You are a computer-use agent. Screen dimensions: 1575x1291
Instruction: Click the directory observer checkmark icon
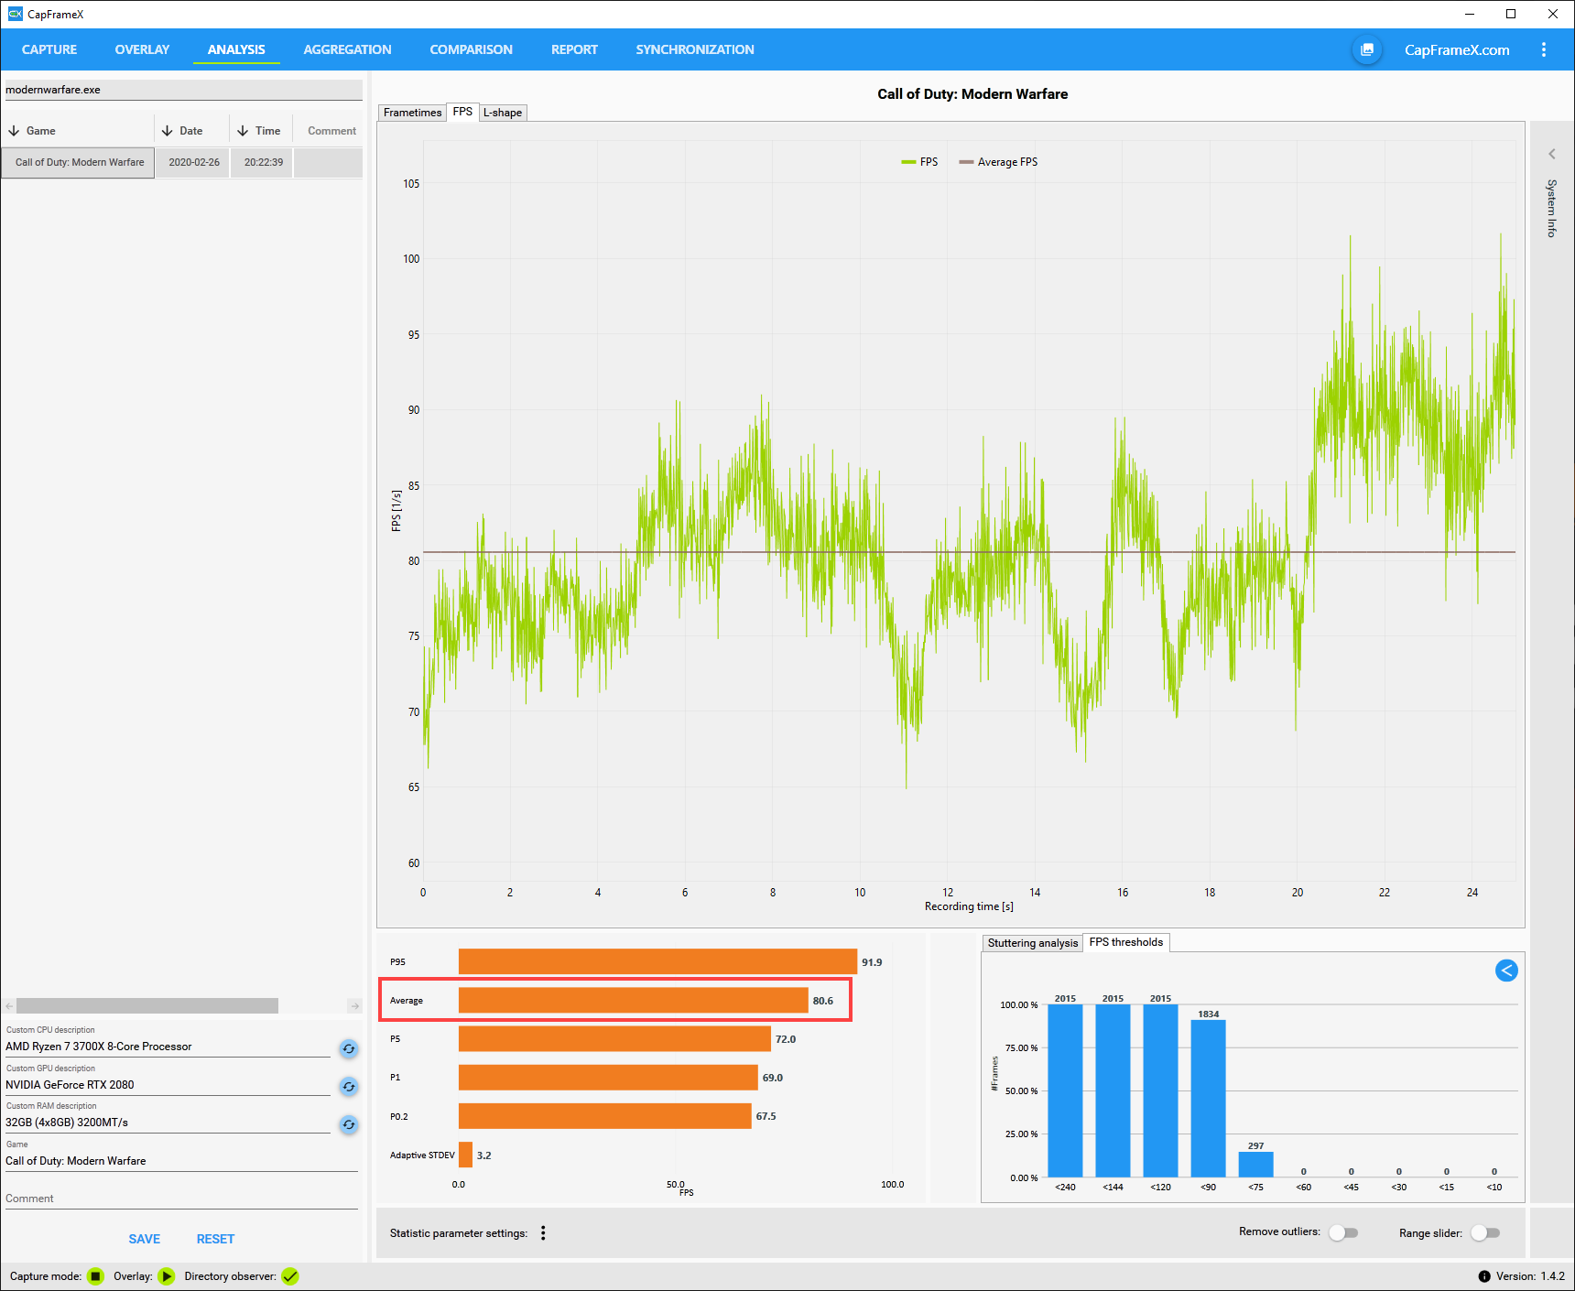coord(290,1276)
